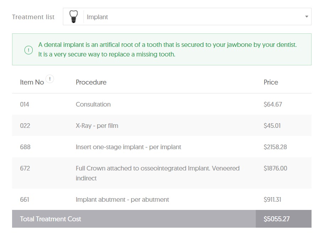Select the X-Ray per film row
Viewport: 319px width, 233px height.
162,125
